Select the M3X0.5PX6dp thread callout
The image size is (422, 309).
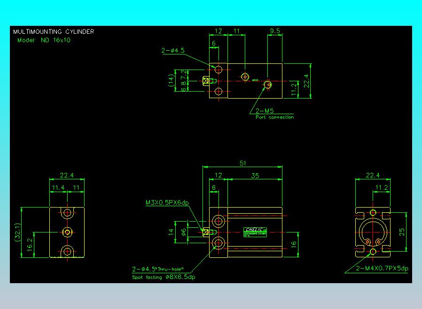pyautogui.click(x=167, y=202)
